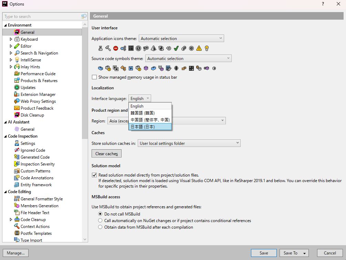Click the Code Inspection Settings icon
The height and width of the screenshot is (260, 346).
pyautogui.click(x=17, y=143)
